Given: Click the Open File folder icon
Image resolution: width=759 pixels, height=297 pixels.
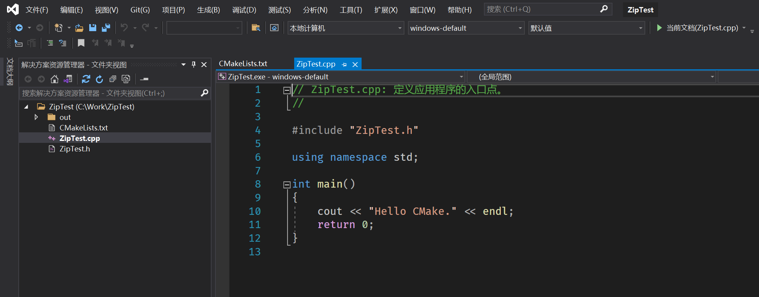Looking at the screenshot, I should click(79, 28).
